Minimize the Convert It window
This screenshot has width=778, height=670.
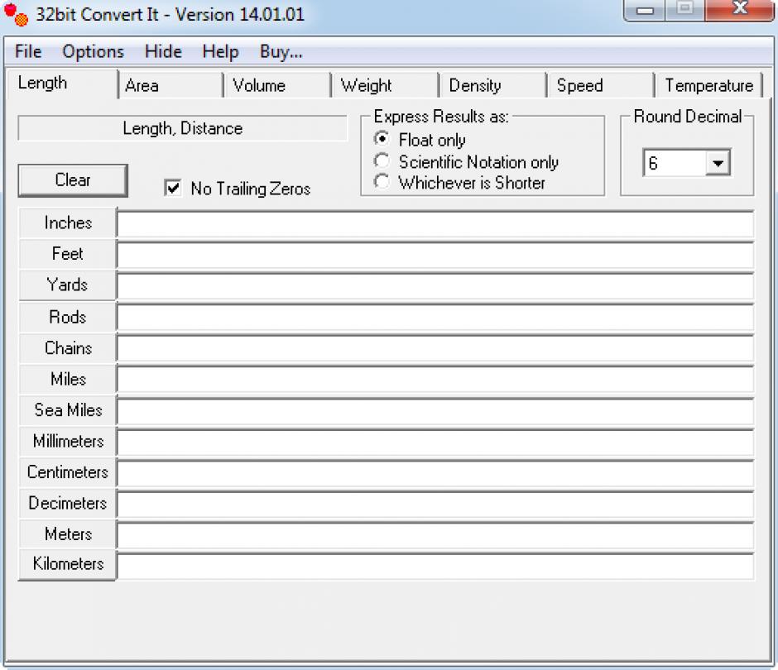click(x=645, y=10)
